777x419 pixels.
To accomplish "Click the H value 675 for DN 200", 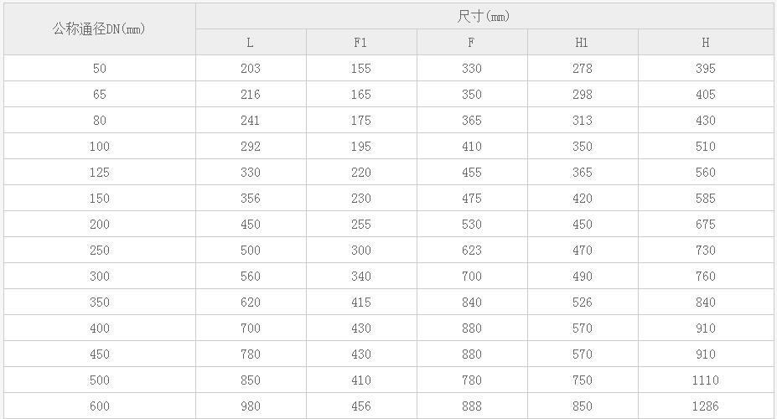I will [706, 225].
